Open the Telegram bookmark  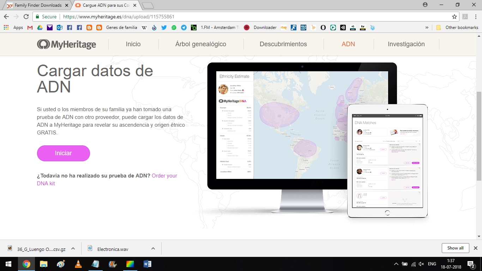[x=183, y=28]
